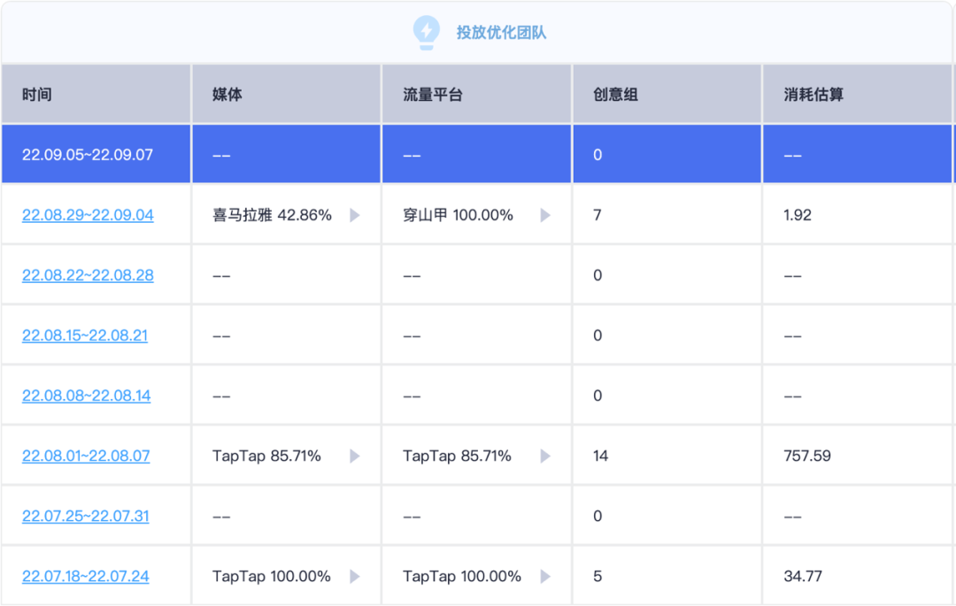Open the 22.08.15~22.08.21 date range link
956x606 pixels.
pyautogui.click(x=85, y=335)
